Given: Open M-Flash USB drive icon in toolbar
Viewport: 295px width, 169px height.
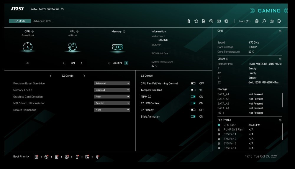Looking at the screenshot, I should (x=189, y=21).
